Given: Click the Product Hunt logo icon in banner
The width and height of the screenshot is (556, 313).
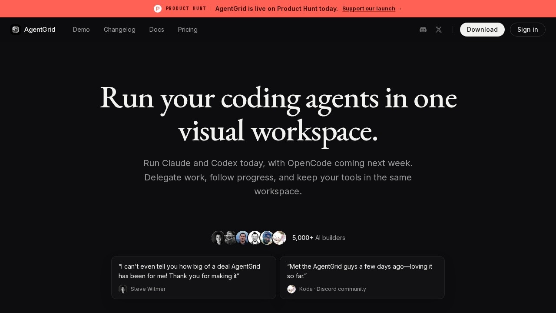Looking at the screenshot, I should pyautogui.click(x=158, y=9).
